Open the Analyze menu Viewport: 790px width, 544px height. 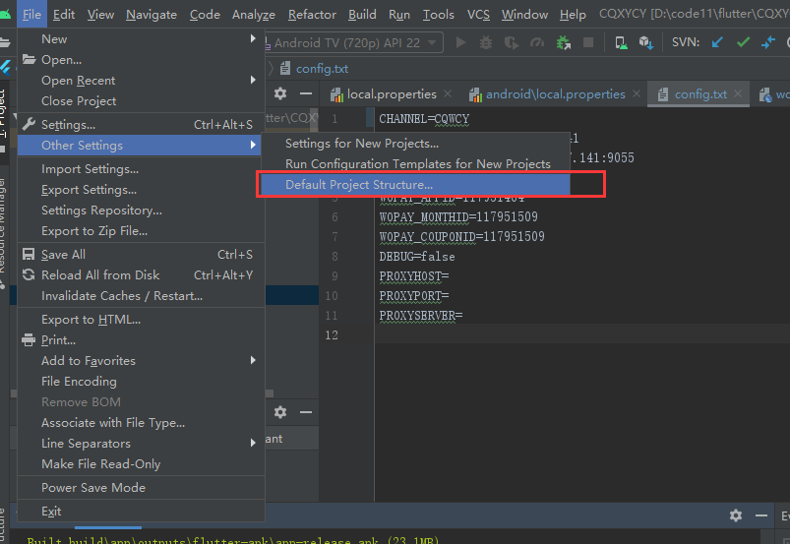click(x=254, y=15)
